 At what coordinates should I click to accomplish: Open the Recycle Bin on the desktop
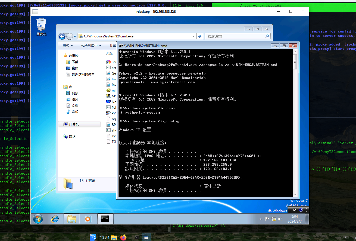pos(41,27)
